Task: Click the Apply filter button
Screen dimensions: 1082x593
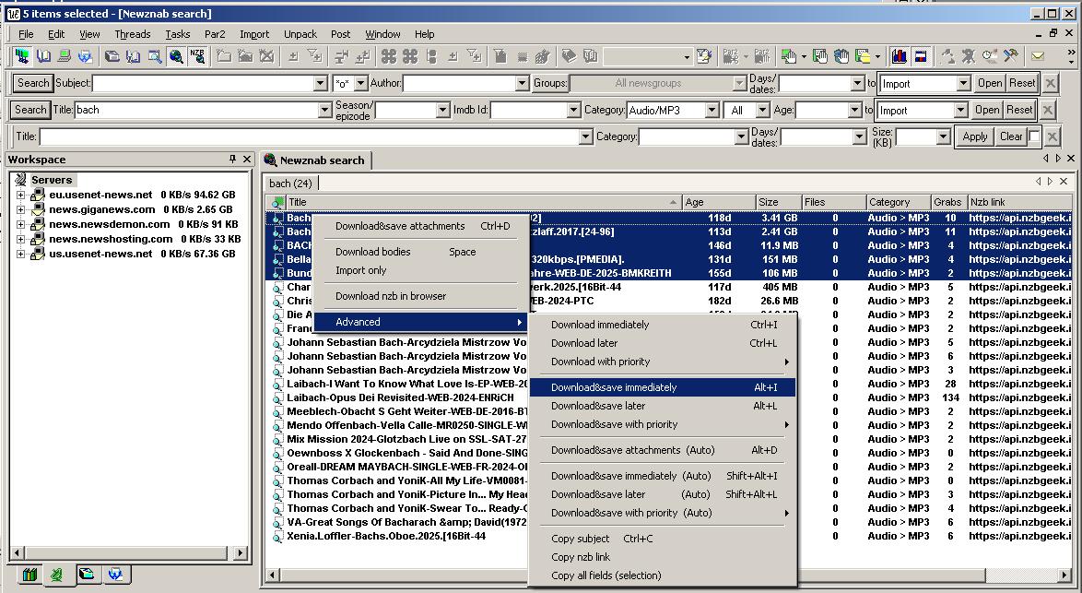Action: [974, 136]
